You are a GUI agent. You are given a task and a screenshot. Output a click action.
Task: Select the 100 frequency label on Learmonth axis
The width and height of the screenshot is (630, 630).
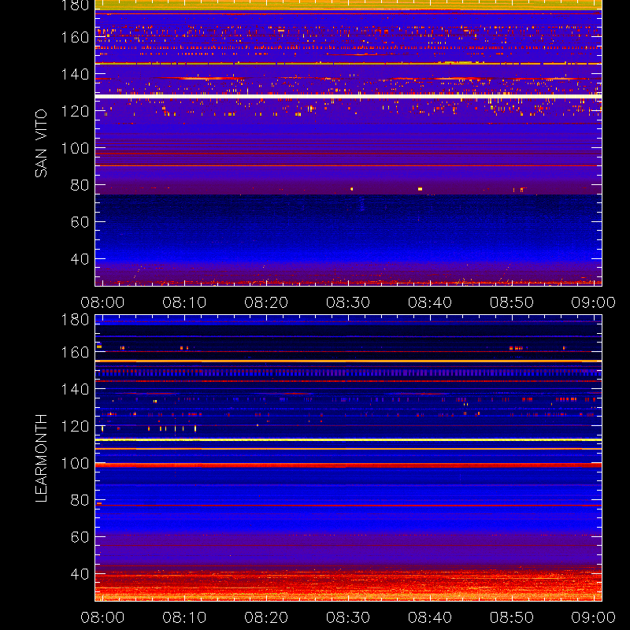pos(75,463)
